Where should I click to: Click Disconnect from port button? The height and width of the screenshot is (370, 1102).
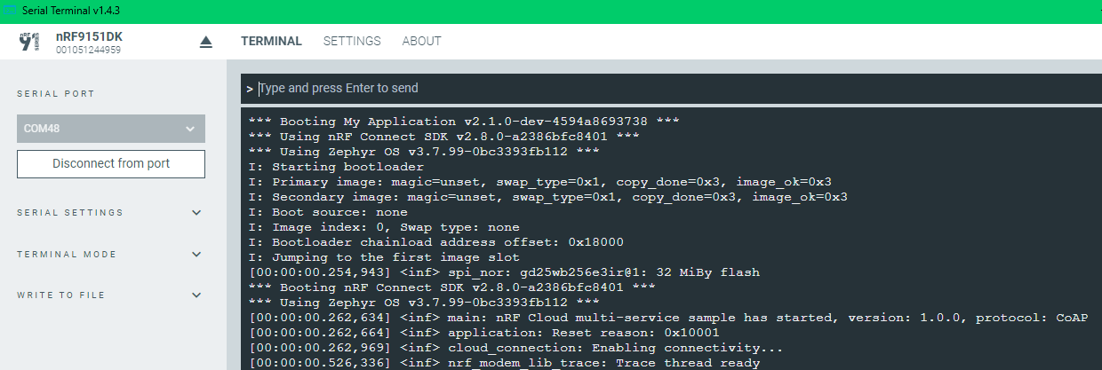(111, 163)
